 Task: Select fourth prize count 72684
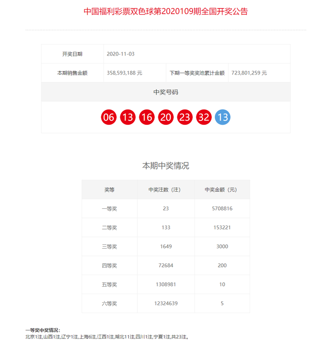pos(166,265)
